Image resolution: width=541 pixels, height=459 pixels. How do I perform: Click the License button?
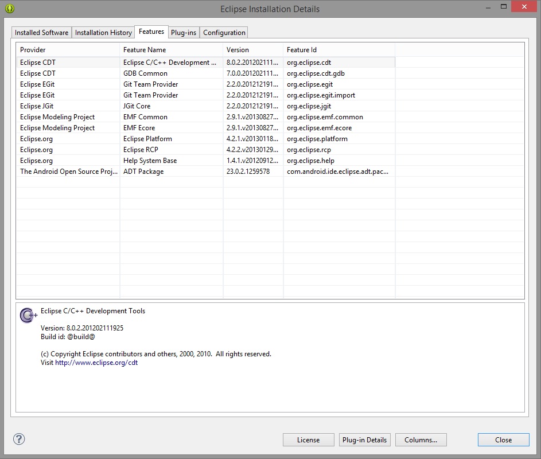(309, 439)
